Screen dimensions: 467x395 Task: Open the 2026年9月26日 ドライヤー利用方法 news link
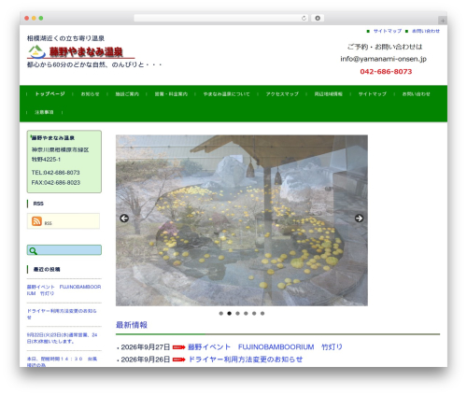(246, 360)
